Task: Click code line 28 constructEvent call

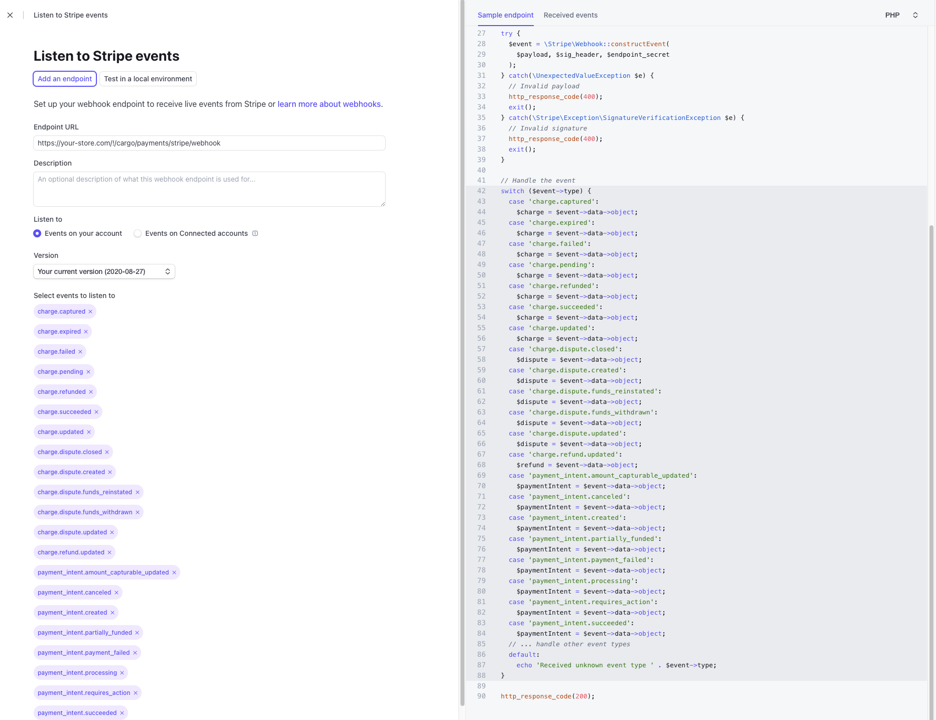Action: tap(589, 44)
